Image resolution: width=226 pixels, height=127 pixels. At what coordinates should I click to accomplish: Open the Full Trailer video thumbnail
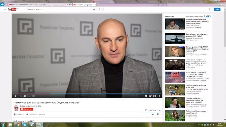tap(175, 39)
